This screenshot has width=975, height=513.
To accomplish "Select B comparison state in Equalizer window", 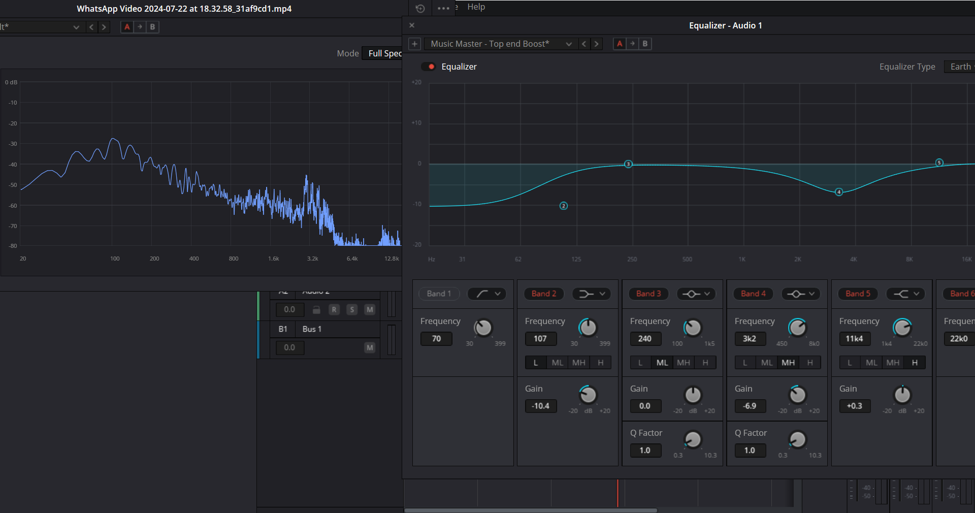I will pyautogui.click(x=645, y=44).
